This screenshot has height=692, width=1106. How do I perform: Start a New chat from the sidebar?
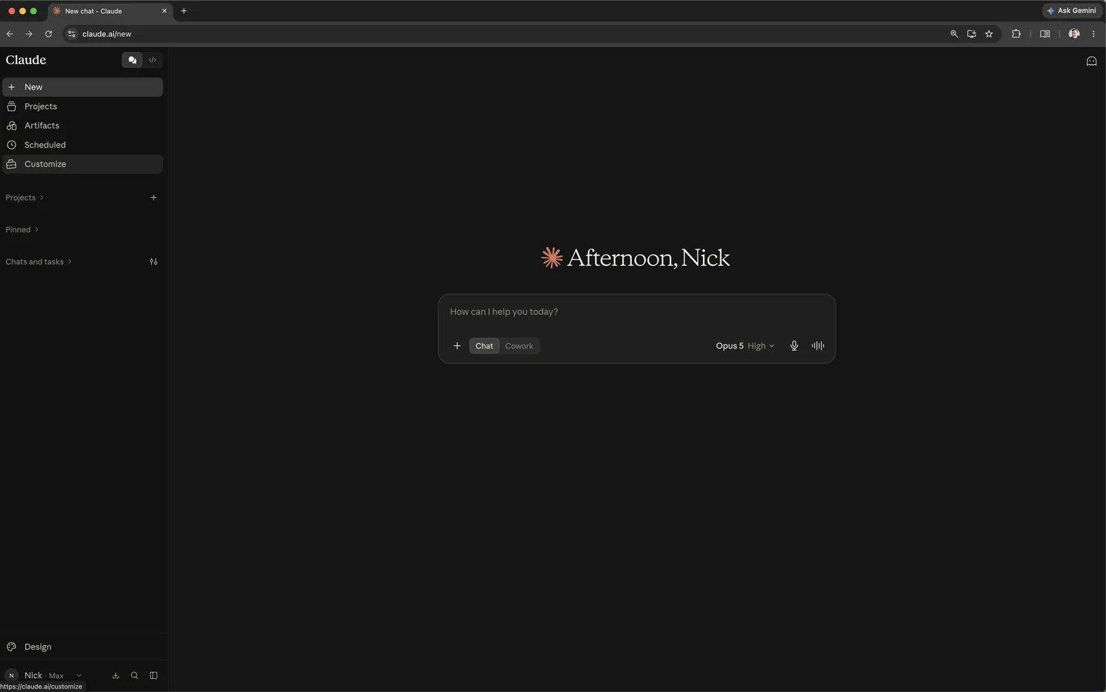pyautogui.click(x=82, y=87)
